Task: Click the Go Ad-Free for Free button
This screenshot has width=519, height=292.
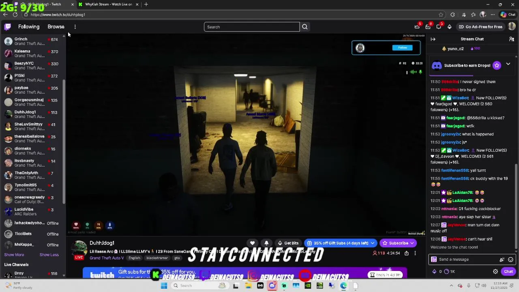Action: (480, 27)
